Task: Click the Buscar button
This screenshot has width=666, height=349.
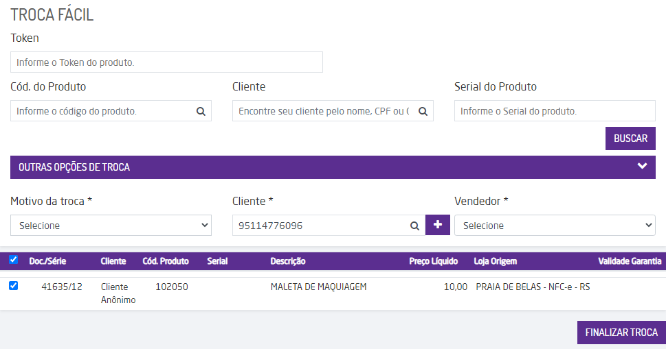Action: [x=630, y=139]
